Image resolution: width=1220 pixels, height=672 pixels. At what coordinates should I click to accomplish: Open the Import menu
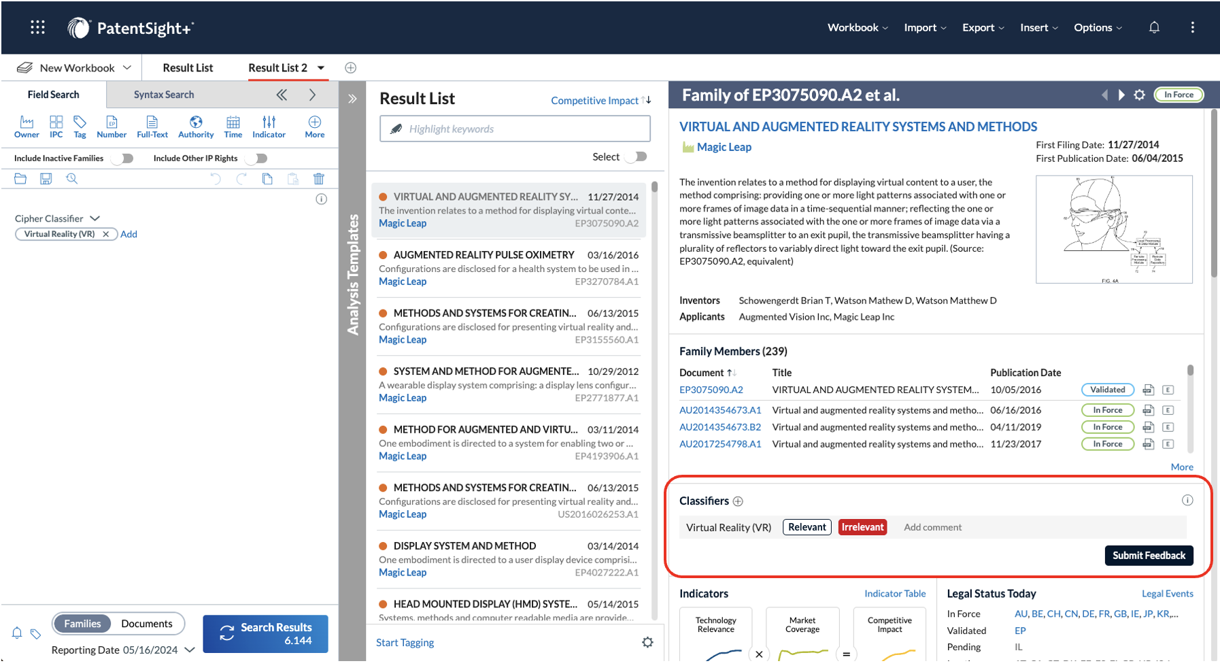[925, 27]
